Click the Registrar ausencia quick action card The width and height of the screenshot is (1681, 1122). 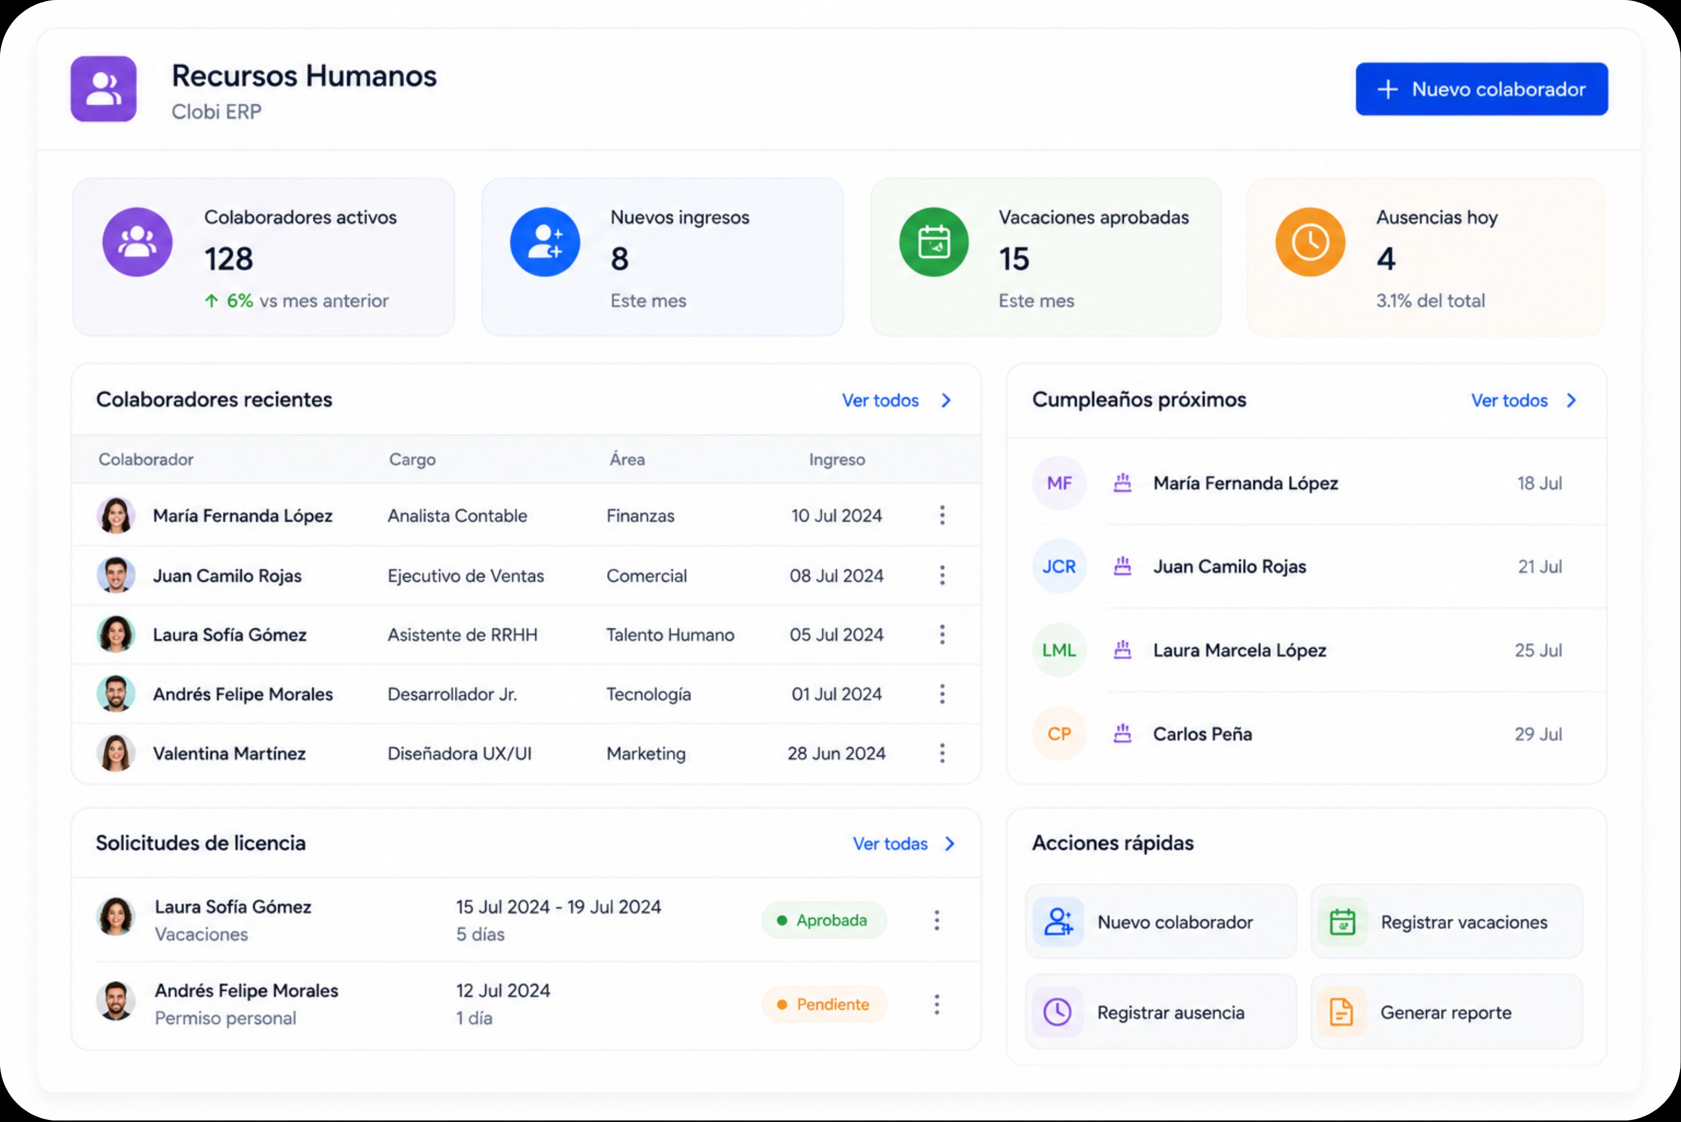click(1160, 1013)
